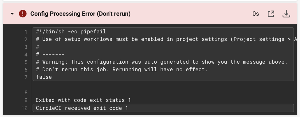Select line number 10 in log
Viewport: 300px width, 117px height.
tap(24, 108)
